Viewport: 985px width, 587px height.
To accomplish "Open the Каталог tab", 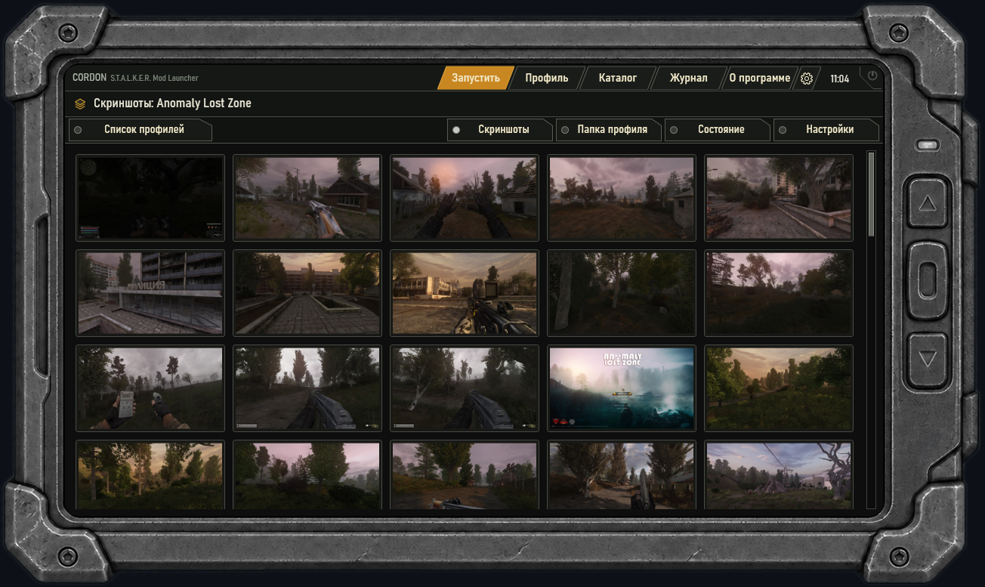I will pos(618,78).
